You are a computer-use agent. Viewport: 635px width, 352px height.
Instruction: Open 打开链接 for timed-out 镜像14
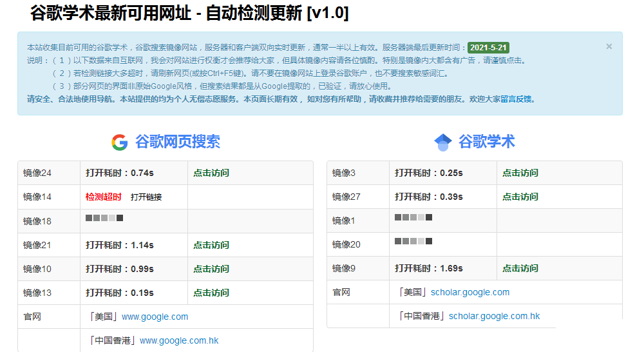click(146, 197)
